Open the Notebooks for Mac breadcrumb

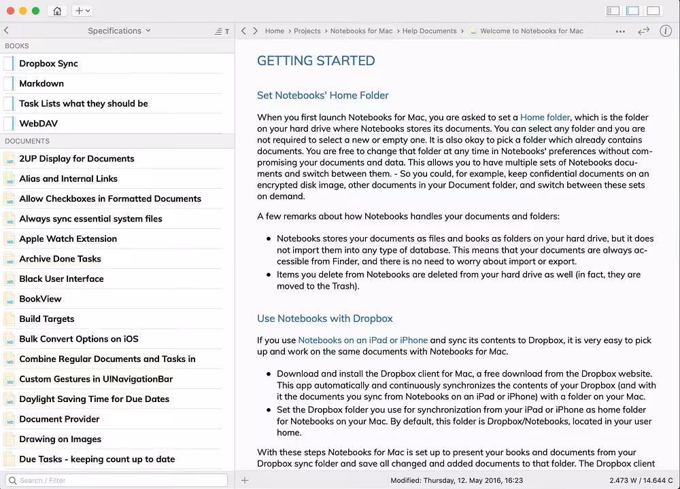coord(361,31)
